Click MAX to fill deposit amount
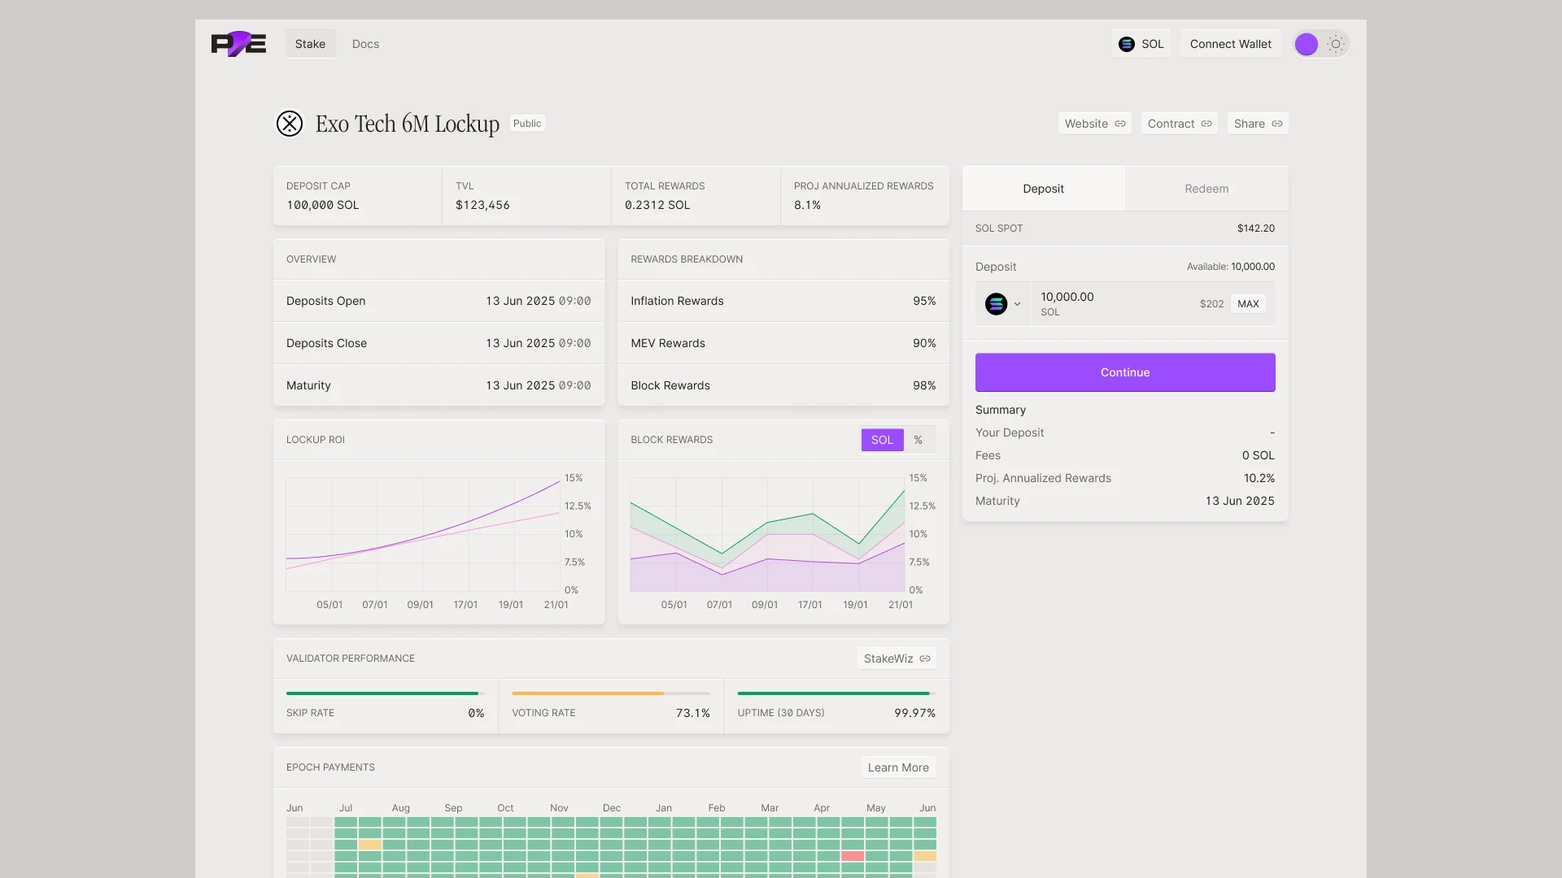The image size is (1562, 878). 1248,304
